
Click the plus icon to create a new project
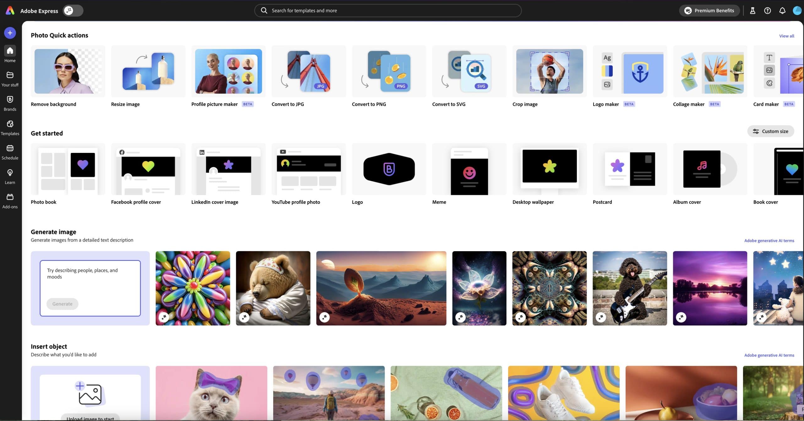pyautogui.click(x=10, y=33)
